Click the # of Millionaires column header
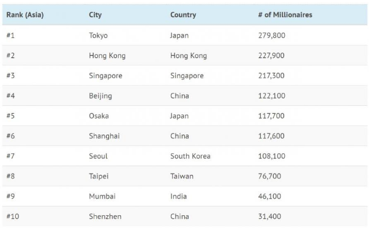390x228 pixels. click(285, 15)
